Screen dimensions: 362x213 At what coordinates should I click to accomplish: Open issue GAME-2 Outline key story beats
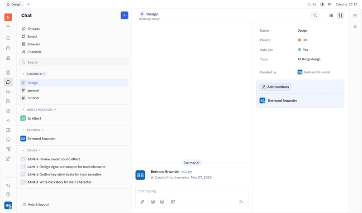[74, 174]
